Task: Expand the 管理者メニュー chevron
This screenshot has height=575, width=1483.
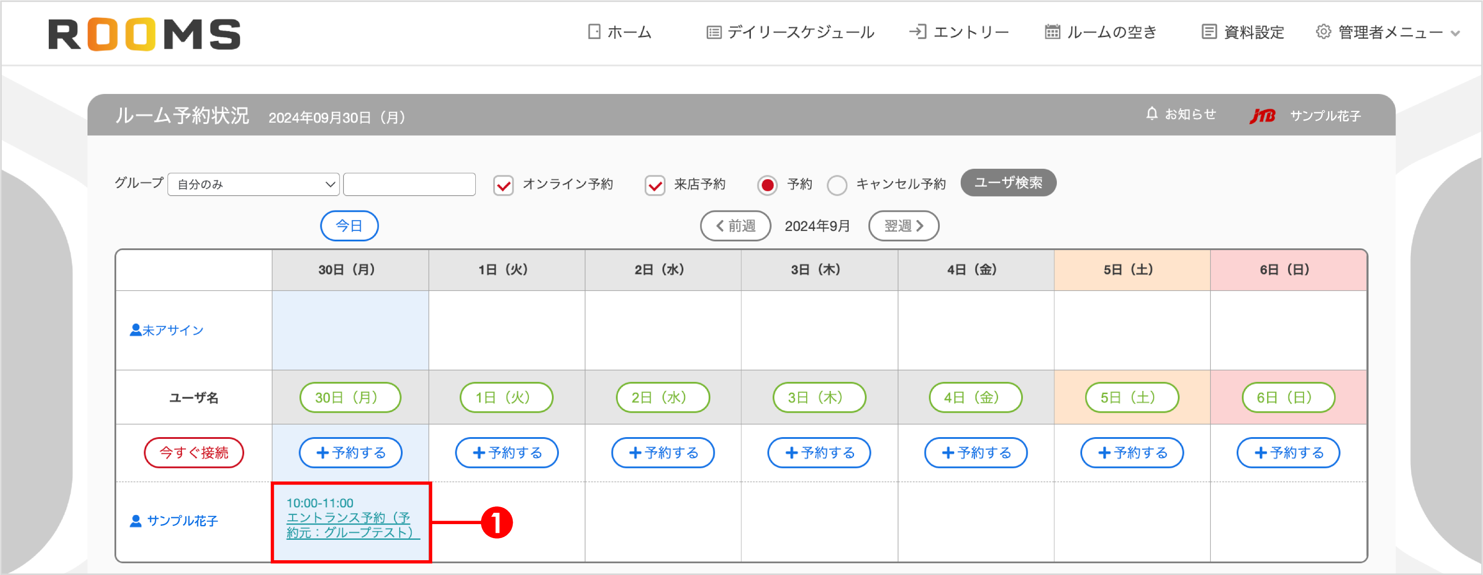Action: click(1456, 33)
